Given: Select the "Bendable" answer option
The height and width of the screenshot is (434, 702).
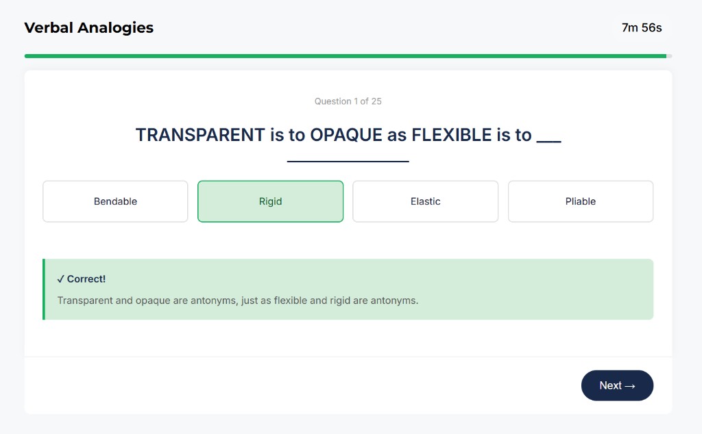Looking at the screenshot, I should [x=115, y=201].
